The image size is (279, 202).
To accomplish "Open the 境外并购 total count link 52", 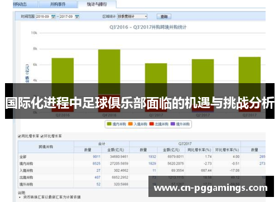I will coord(98,184).
